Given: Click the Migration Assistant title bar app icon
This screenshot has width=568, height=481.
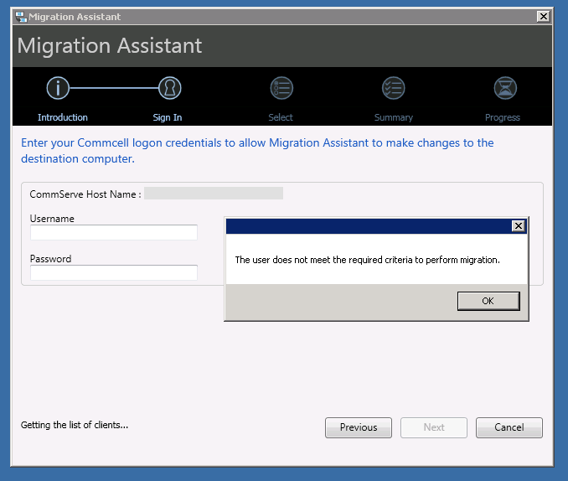Looking at the screenshot, I should tap(21, 17).
